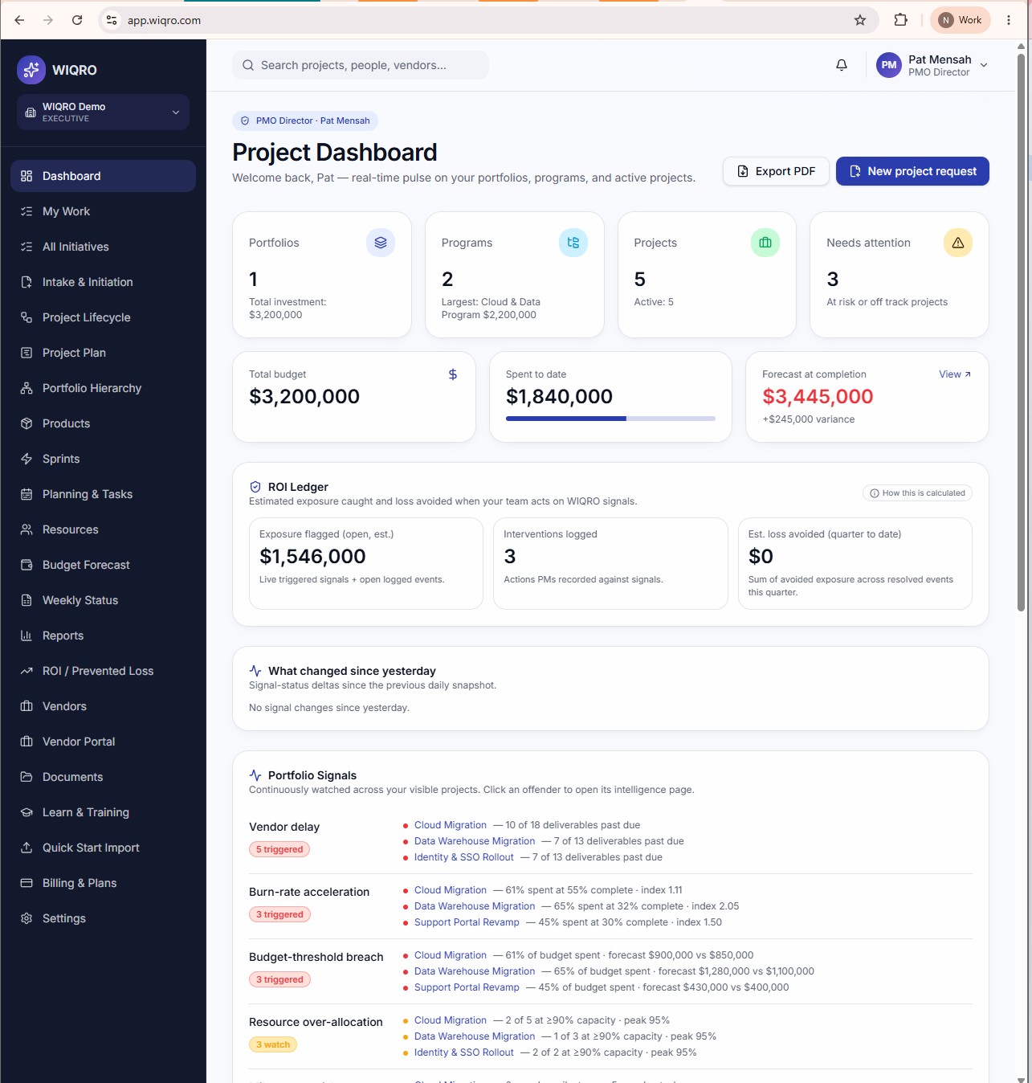Image resolution: width=1032 pixels, height=1083 pixels.
Task: Go back with the browser arrow
Action: click(19, 20)
